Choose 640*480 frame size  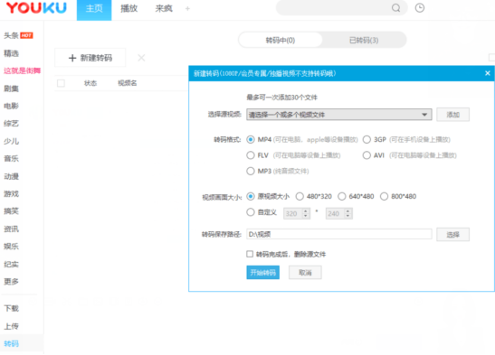[342, 197]
